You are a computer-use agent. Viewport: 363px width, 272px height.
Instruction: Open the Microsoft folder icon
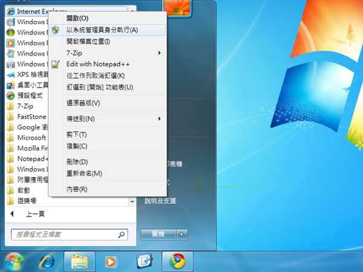(10, 138)
